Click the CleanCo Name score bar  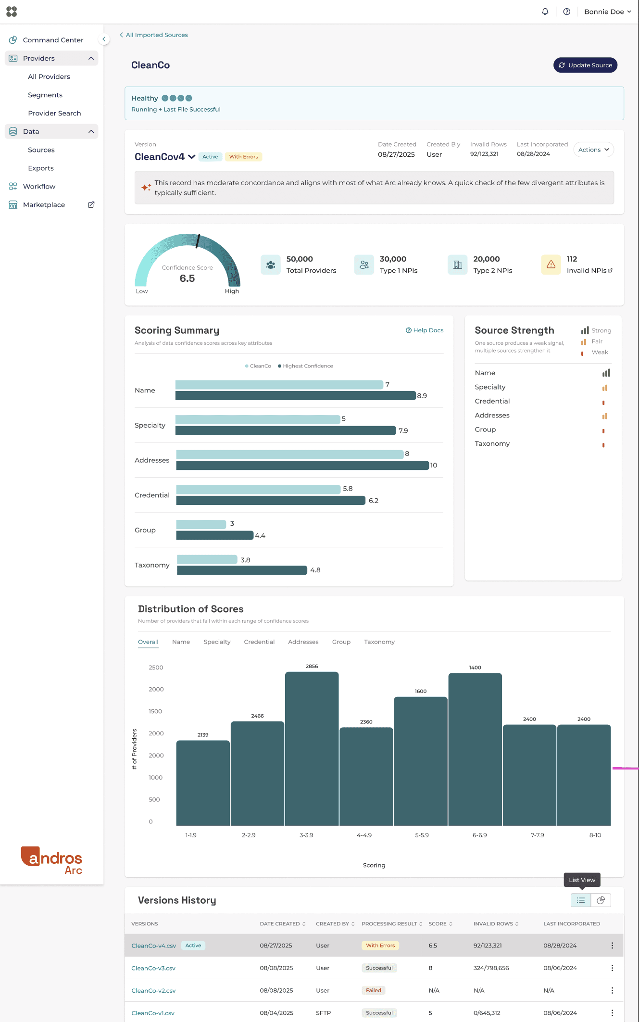[279, 385]
